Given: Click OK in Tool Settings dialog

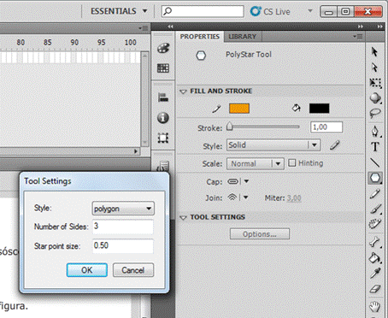Looking at the screenshot, I should point(87,270).
